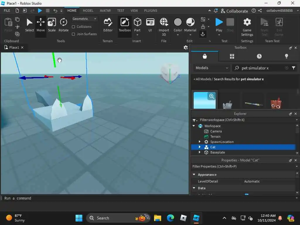Screen dimensions: 300x225
Task: Open the Material picker
Action: pyautogui.click(x=190, y=23)
